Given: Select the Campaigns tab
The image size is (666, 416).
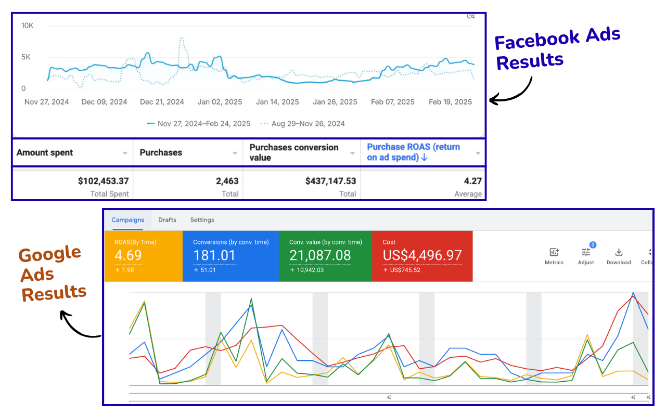Looking at the screenshot, I should [127, 219].
